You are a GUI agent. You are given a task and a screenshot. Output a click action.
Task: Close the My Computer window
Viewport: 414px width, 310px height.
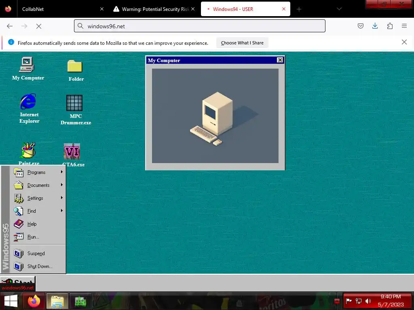point(280,60)
